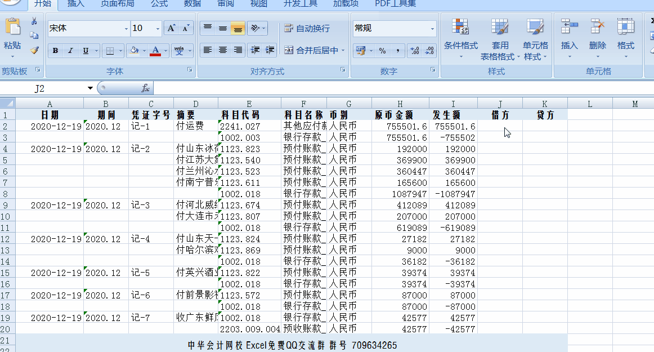Open 套用表格格式 table format gallery
Screen dimensions: 654x352
[x=500, y=38]
